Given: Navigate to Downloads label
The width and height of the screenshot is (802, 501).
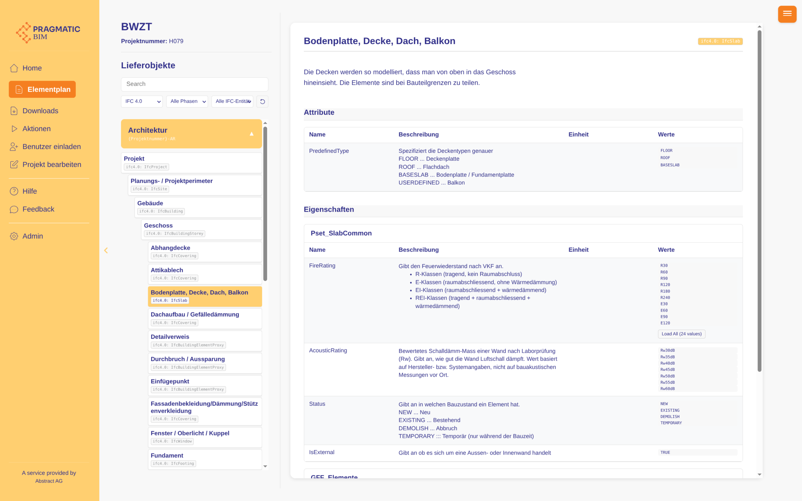Looking at the screenshot, I should (41, 111).
